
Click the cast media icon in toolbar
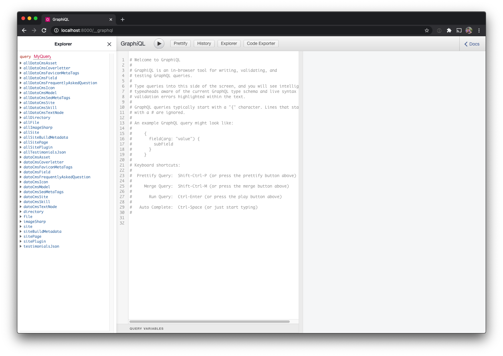click(x=459, y=30)
